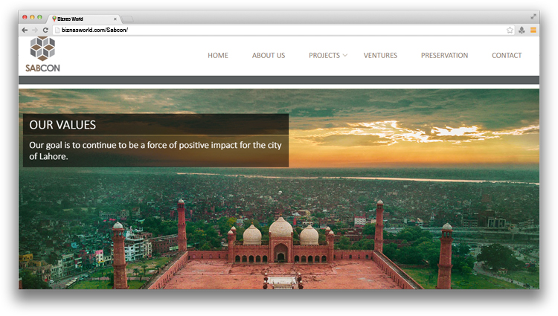Visit the Contact page
Image resolution: width=558 pixels, height=316 pixels.
click(x=507, y=56)
